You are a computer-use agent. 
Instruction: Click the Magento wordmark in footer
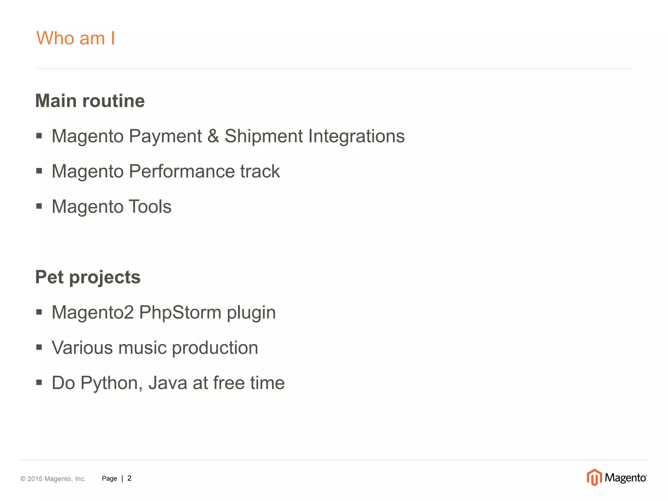(625, 478)
